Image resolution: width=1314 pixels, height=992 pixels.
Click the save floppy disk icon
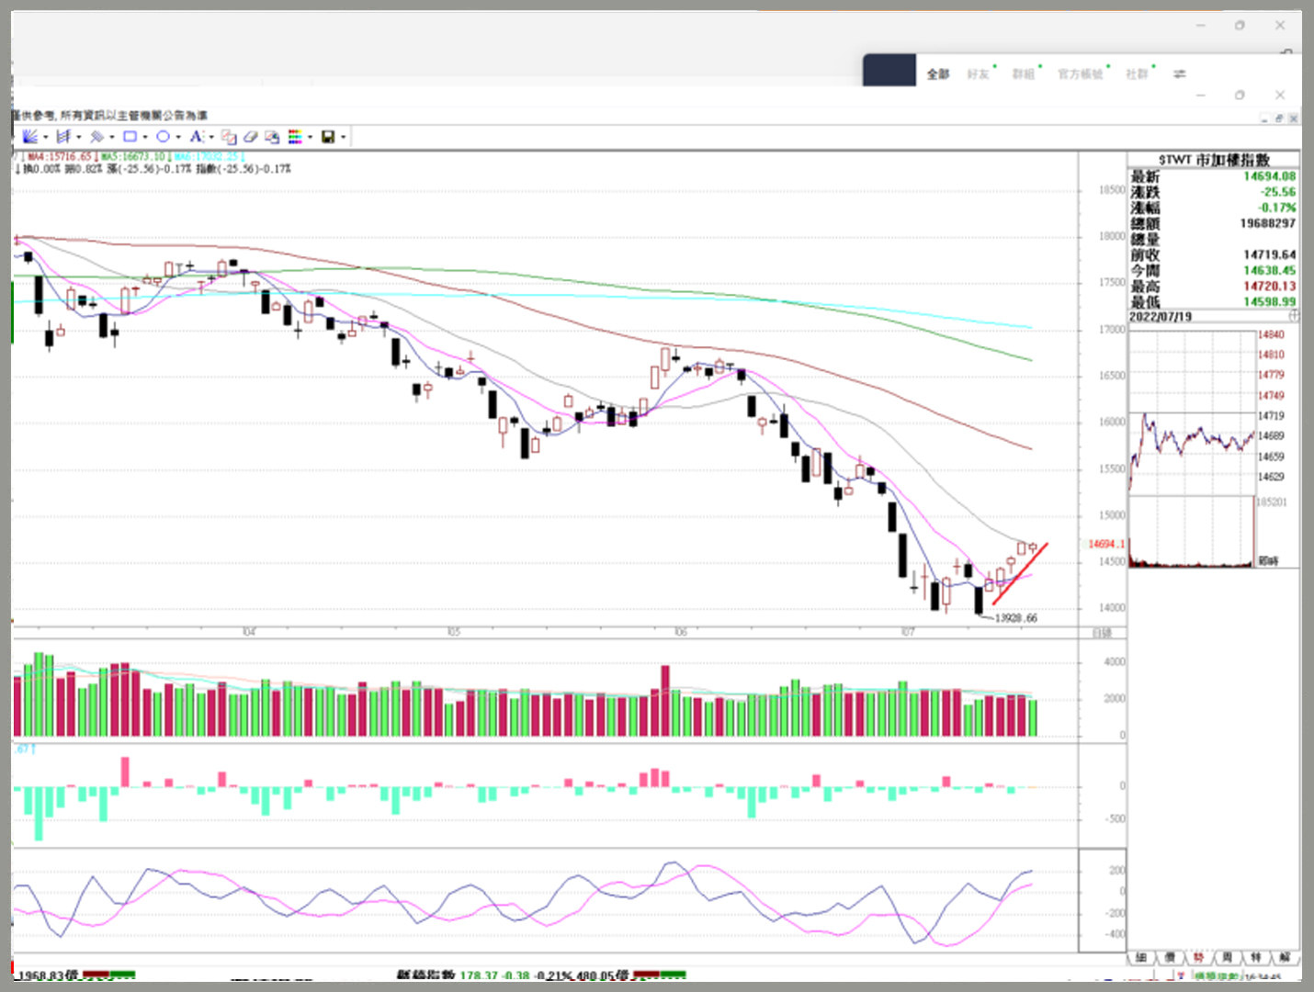(x=328, y=137)
